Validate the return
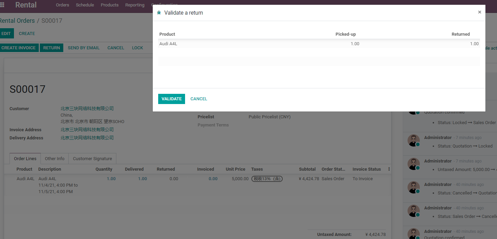This screenshot has height=239, width=497. pos(171,99)
